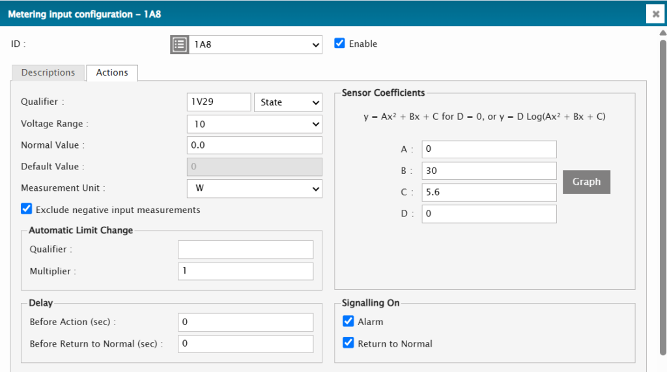Select the coefficient C field with 5.6

point(489,192)
